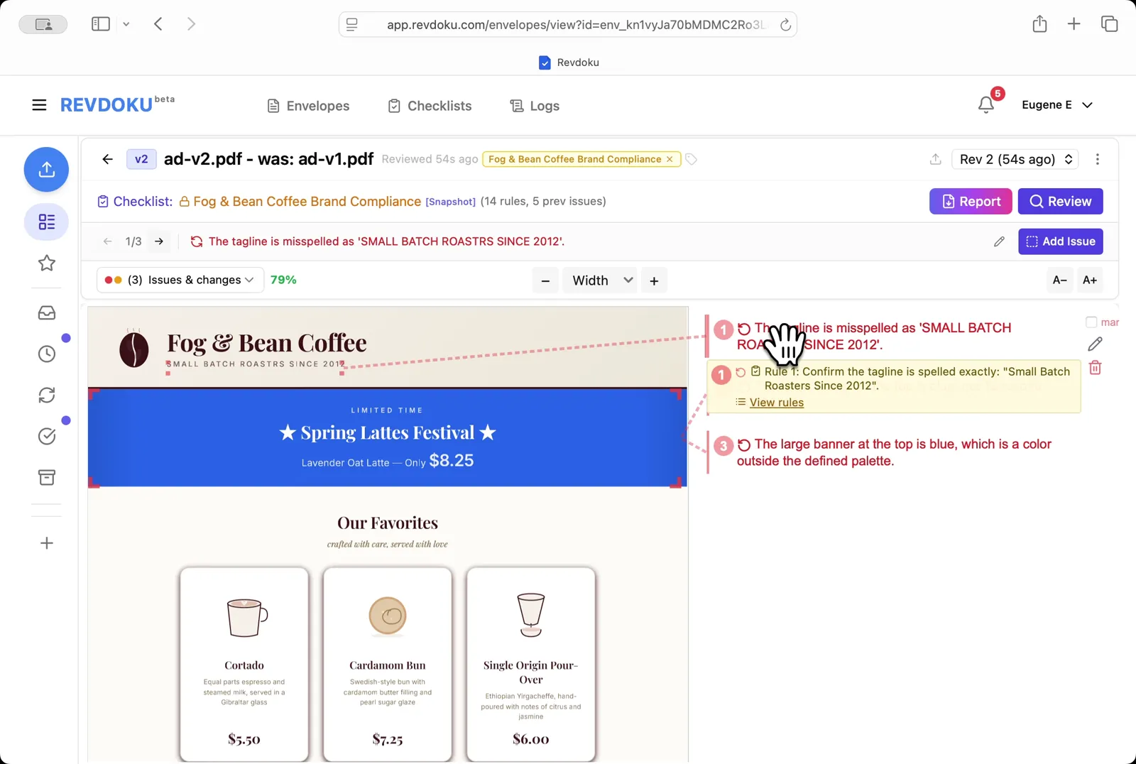Open the Eugene E user menu
This screenshot has width=1136, height=764.
click(1056, 105)
